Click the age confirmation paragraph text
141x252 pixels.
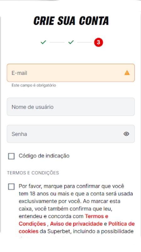tap(77, 209)
